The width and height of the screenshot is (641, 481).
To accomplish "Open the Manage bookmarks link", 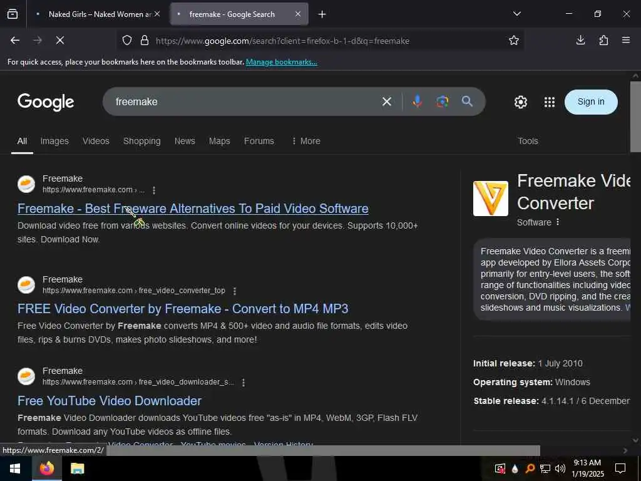I will [281, 62].
